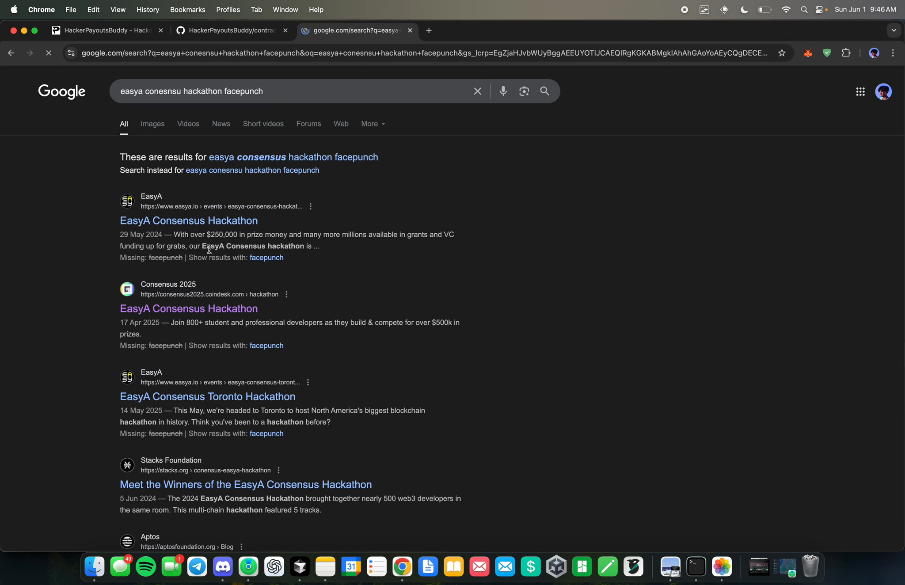Open Google apps grid

(x=860, y=91)
